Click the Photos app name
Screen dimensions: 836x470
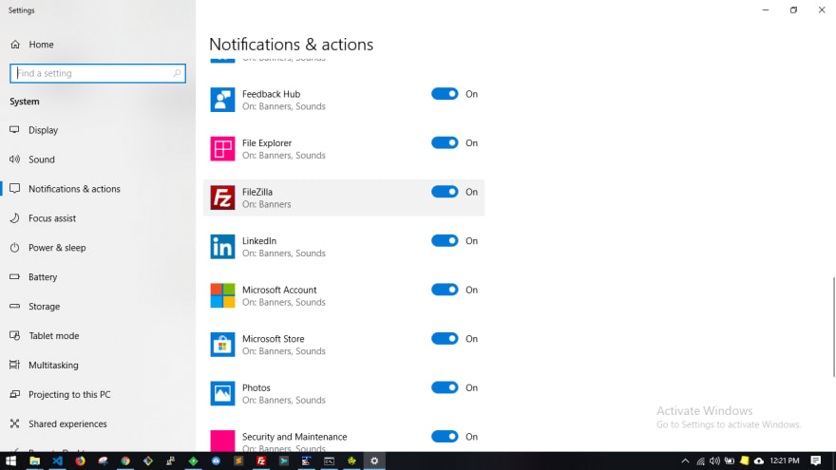coord(256,388)
